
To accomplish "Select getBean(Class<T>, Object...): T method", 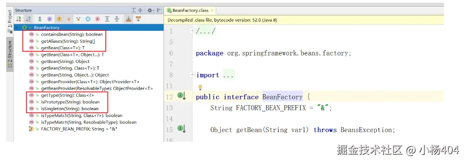I will (x=72, y=55).
